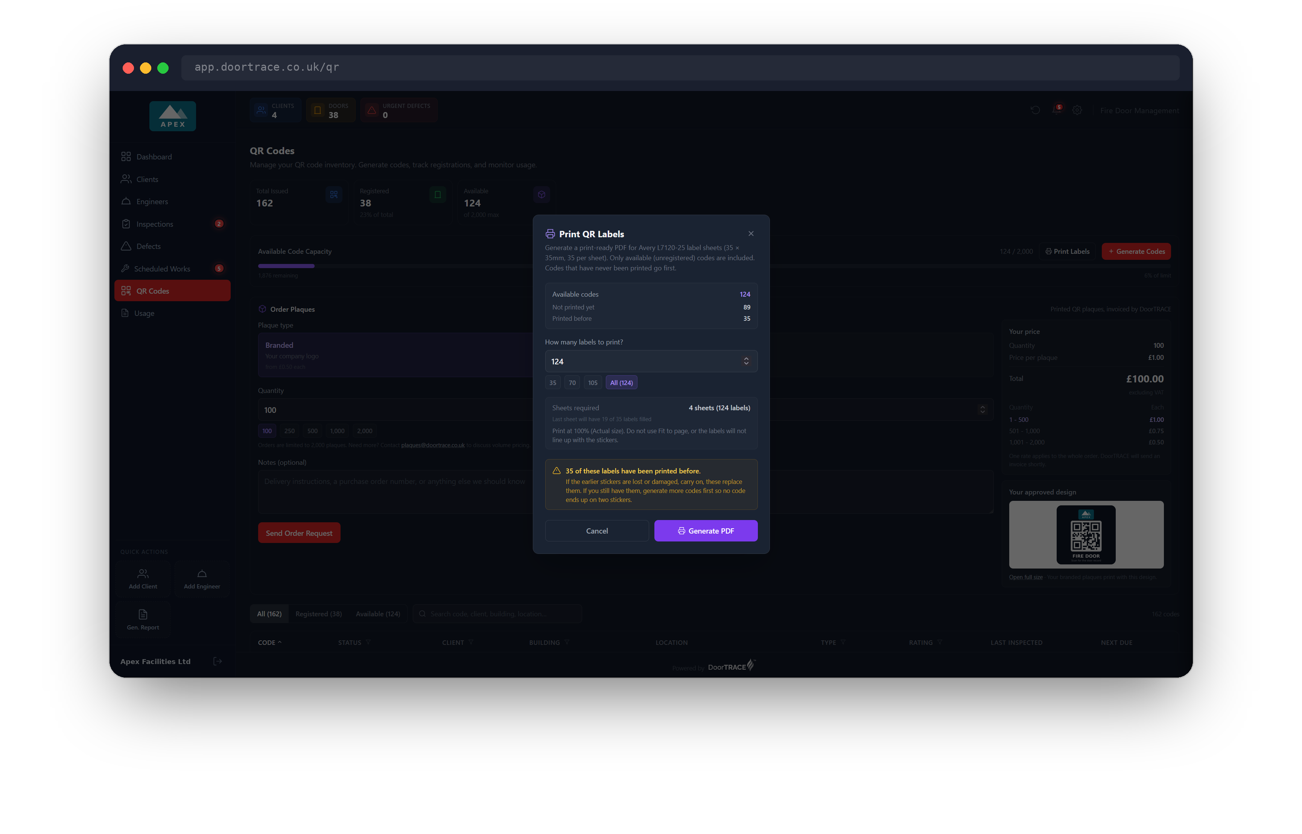The width and height of the screenshot is (1302, 834).
Task: Click Send Order Request
Action: tap(299, 533)
